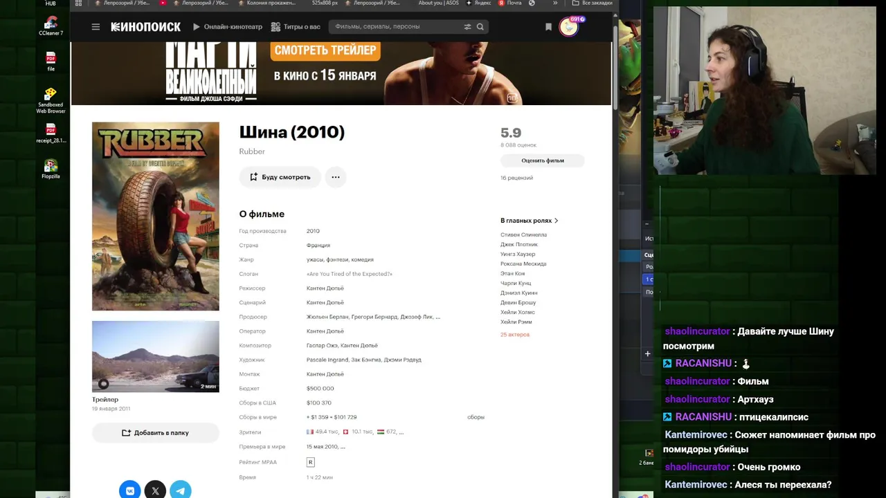
Task: Open the Rubber movie poster
Action: tap(156, 216)
